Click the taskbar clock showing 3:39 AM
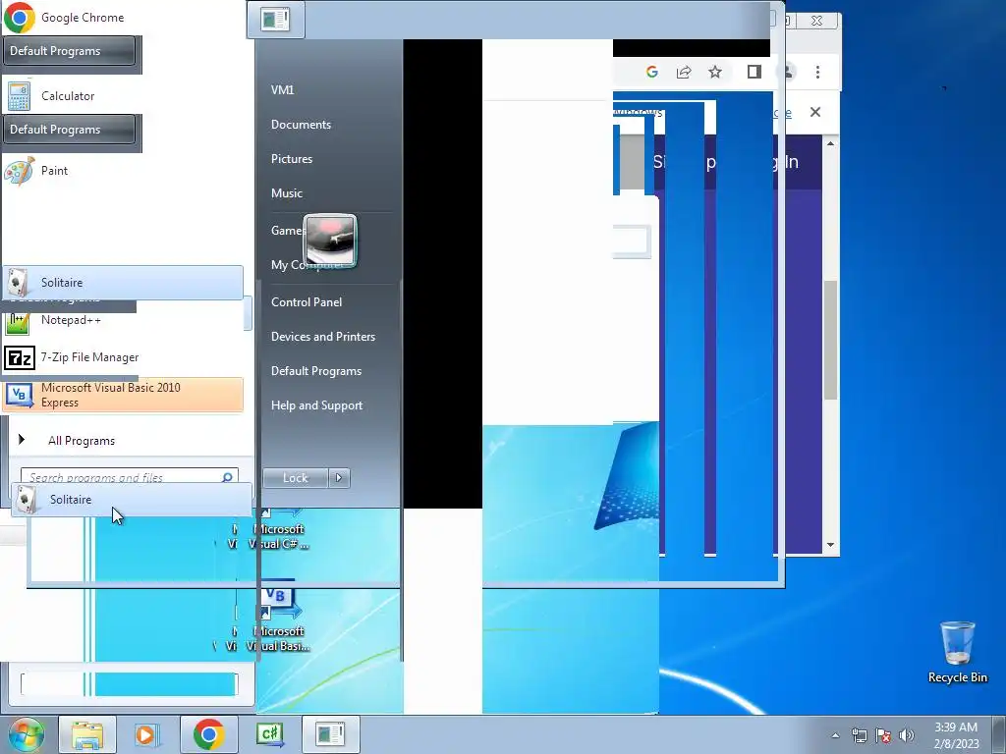Image resolution: width=1006 pixels, height=754 pixels. click(x=956, y=734)
